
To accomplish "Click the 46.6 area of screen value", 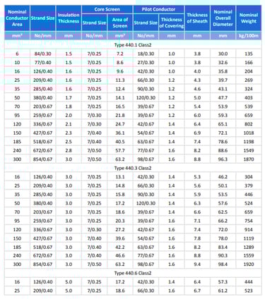I will (x=120, y=255).
